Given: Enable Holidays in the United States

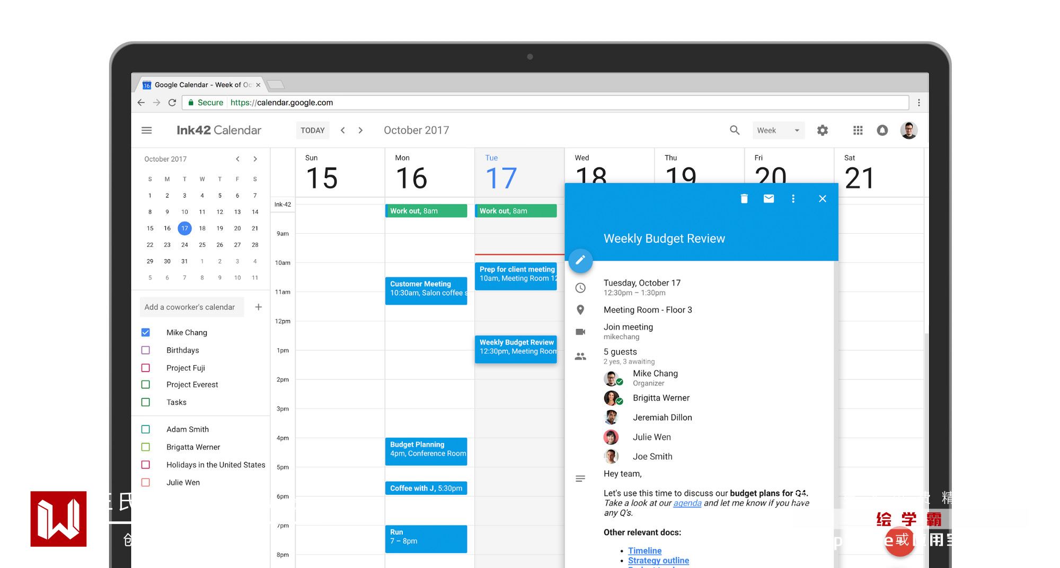Looking at the screenshot, I should (x=146, y=465).
